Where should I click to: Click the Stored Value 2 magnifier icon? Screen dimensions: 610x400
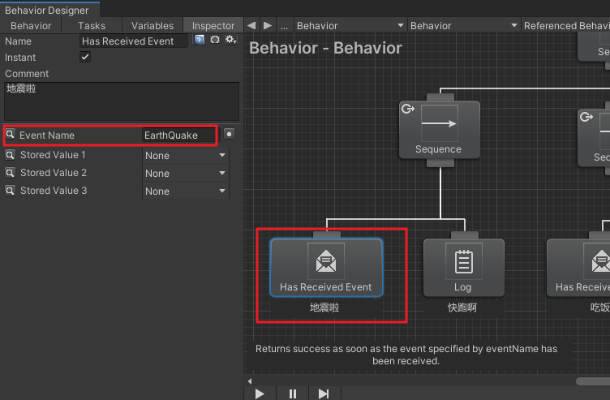pos(10,173)
